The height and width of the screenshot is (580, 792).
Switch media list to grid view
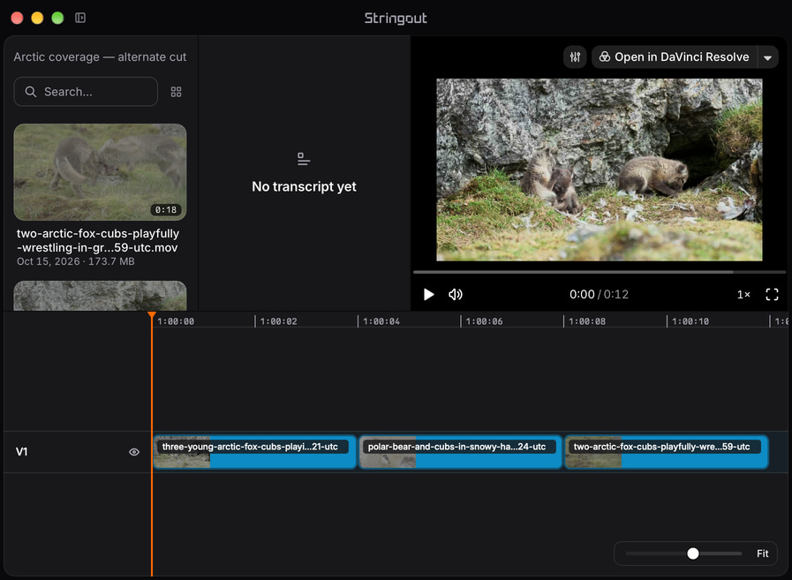tap(176, 92)
